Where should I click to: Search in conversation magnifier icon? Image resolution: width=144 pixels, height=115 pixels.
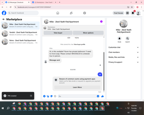128,39
